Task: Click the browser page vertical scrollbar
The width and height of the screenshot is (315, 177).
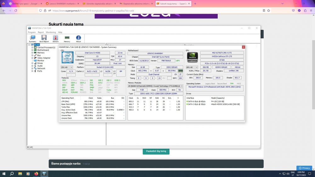Action: point(313,75)
